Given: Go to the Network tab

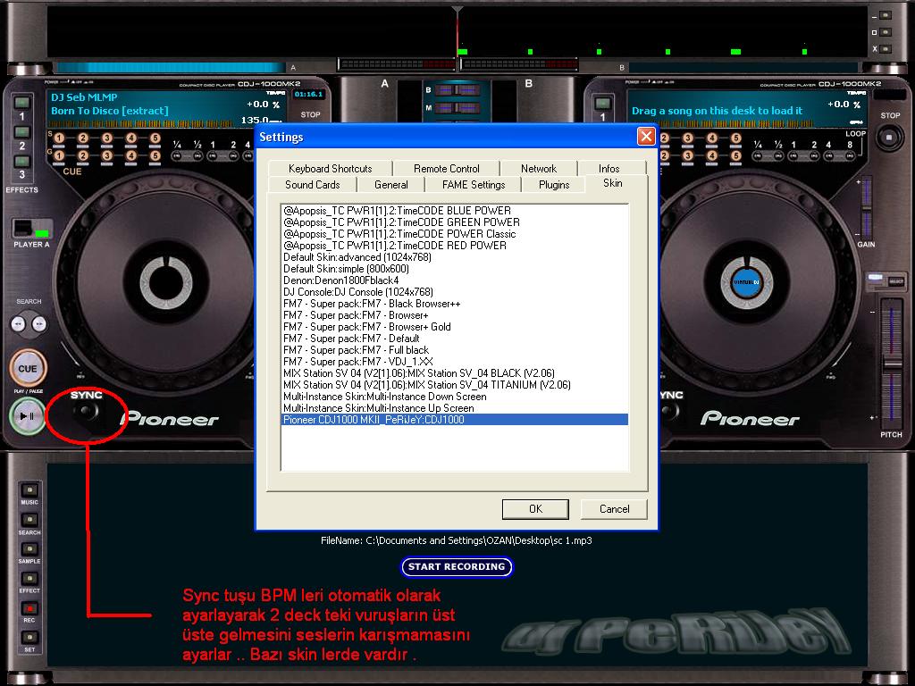Looking at the screenshot, I should 539,169.
